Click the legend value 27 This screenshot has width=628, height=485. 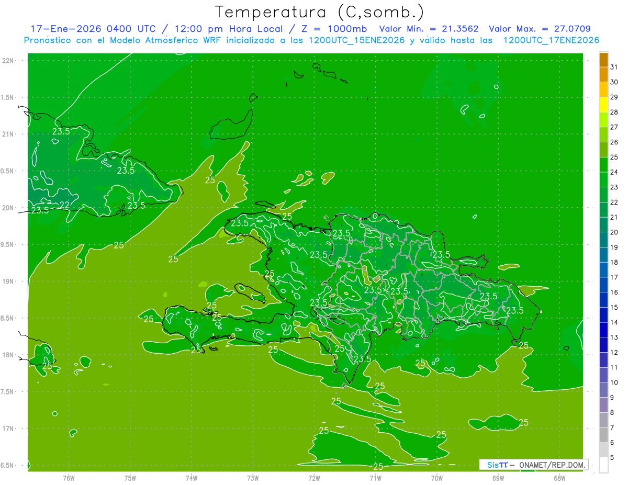614,127
